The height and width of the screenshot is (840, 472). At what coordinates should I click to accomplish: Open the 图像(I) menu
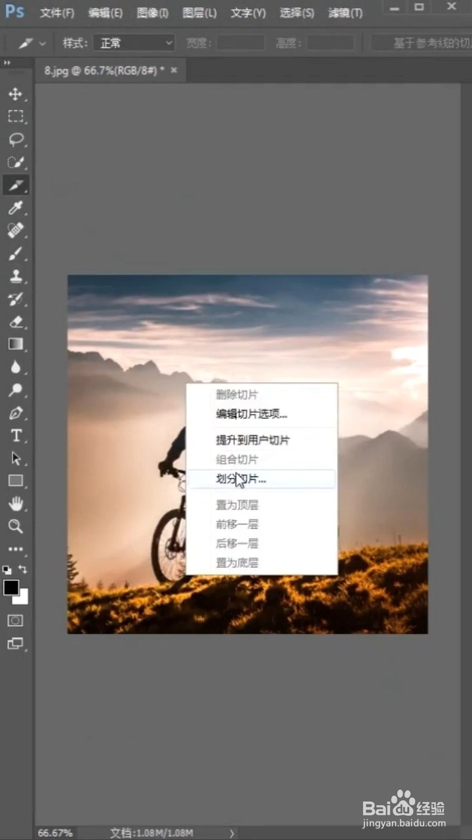tap(153, 13)
